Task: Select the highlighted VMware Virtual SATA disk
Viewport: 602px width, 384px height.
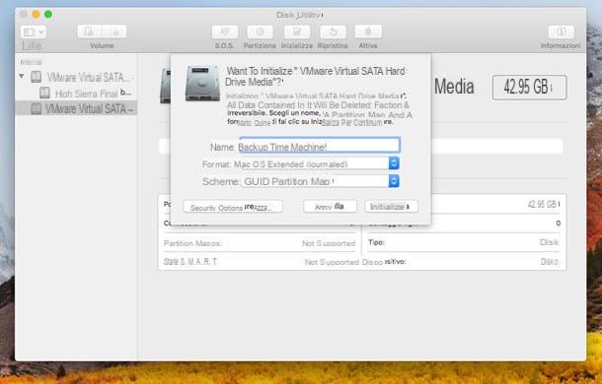Action: click(76, 108)
